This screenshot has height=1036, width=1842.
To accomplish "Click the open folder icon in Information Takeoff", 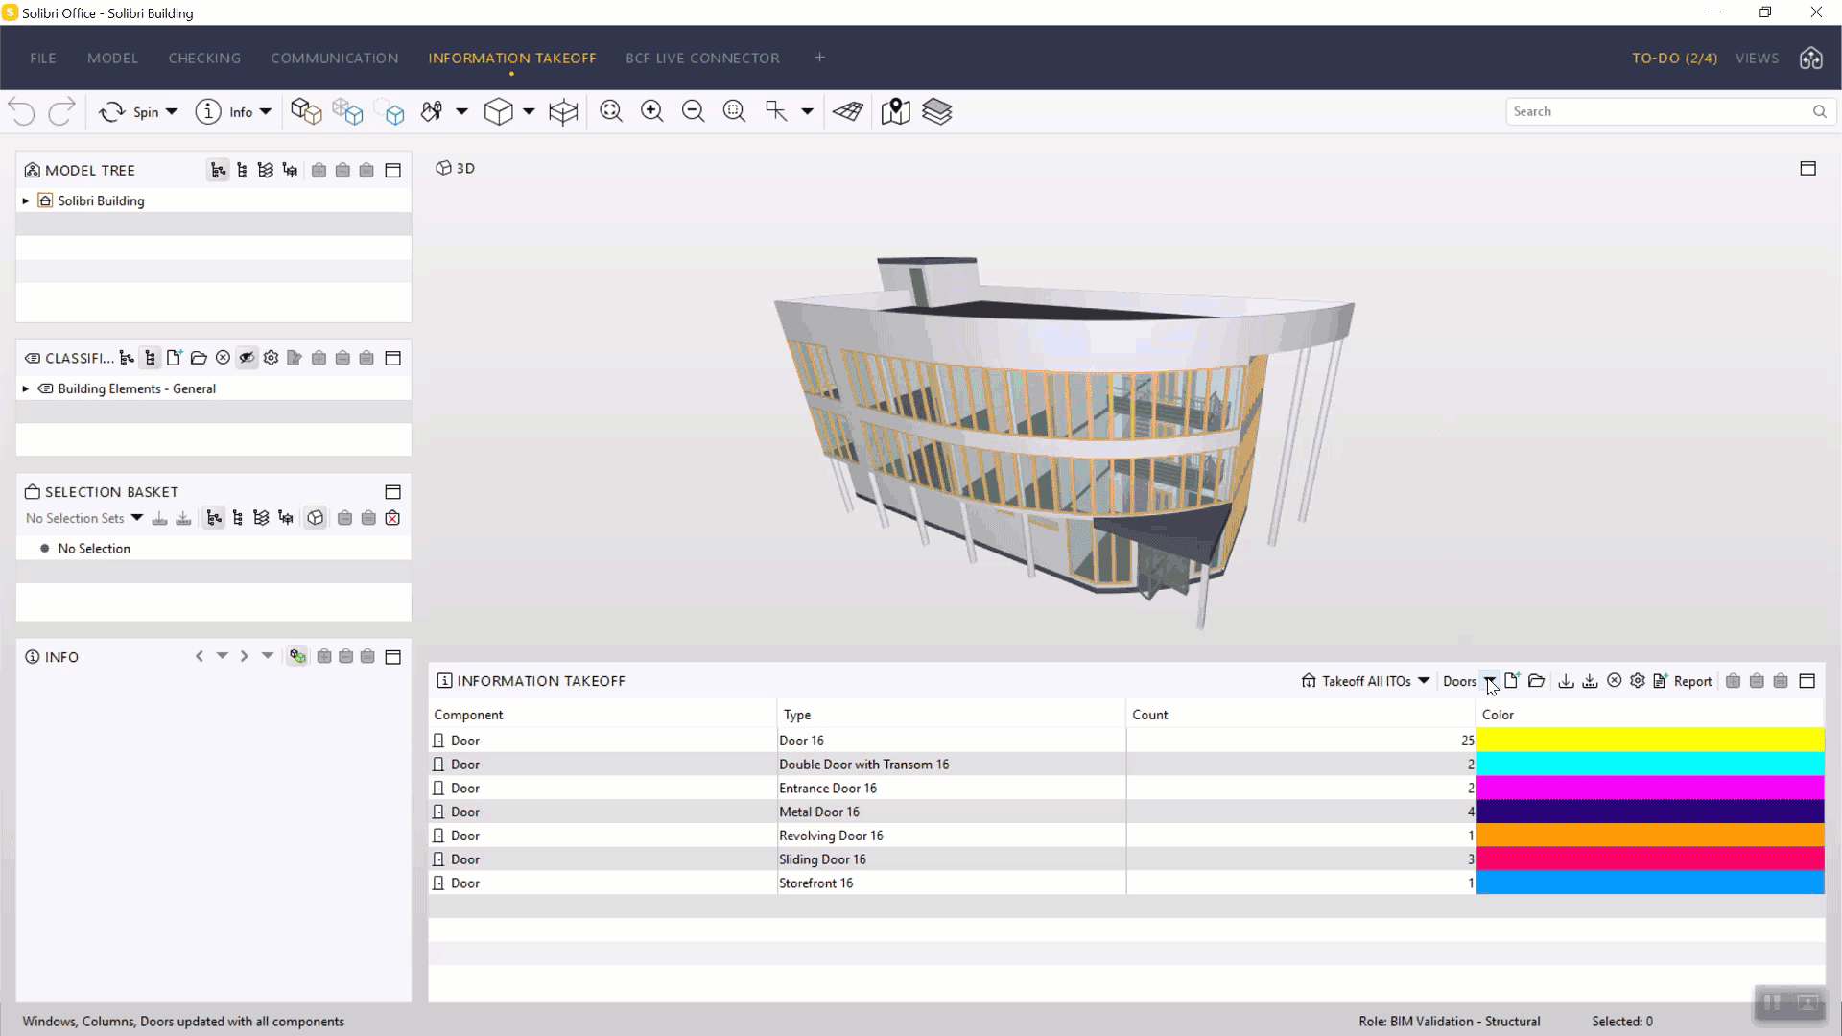I will pyautogui.click(x=1536, y=681).
